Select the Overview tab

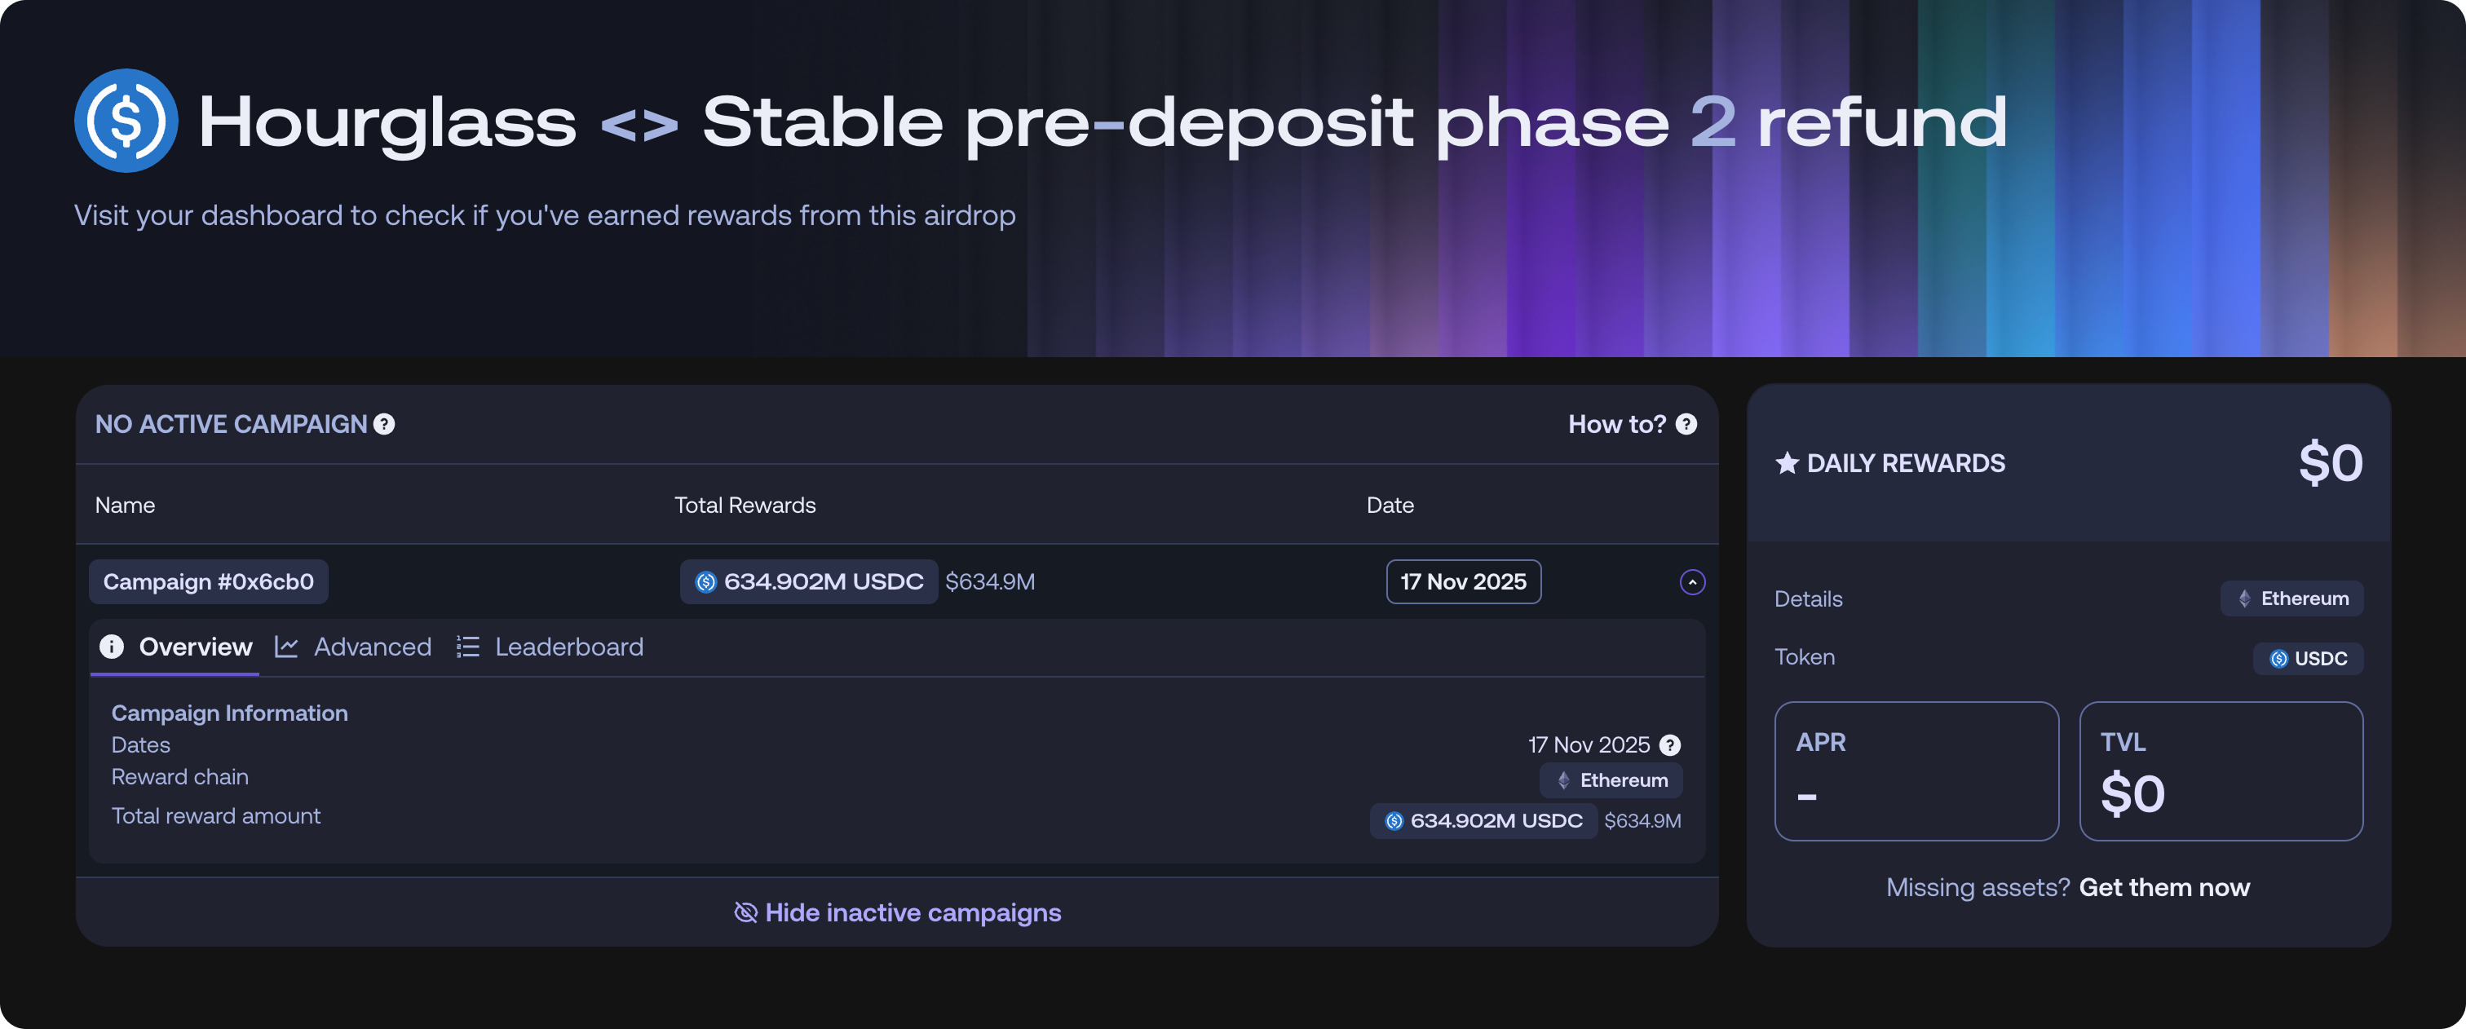(x=195, y=647)
